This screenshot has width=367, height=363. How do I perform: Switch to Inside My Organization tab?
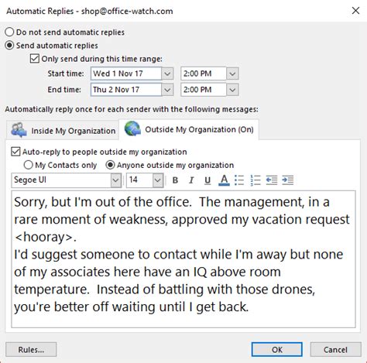62,130
